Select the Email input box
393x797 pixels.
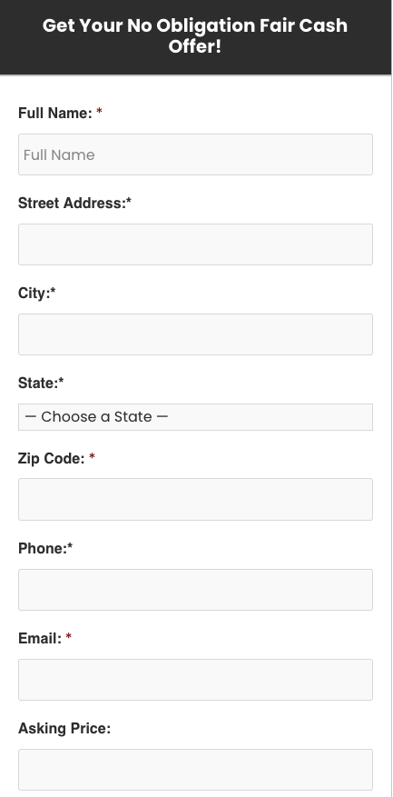coord(195,680)
